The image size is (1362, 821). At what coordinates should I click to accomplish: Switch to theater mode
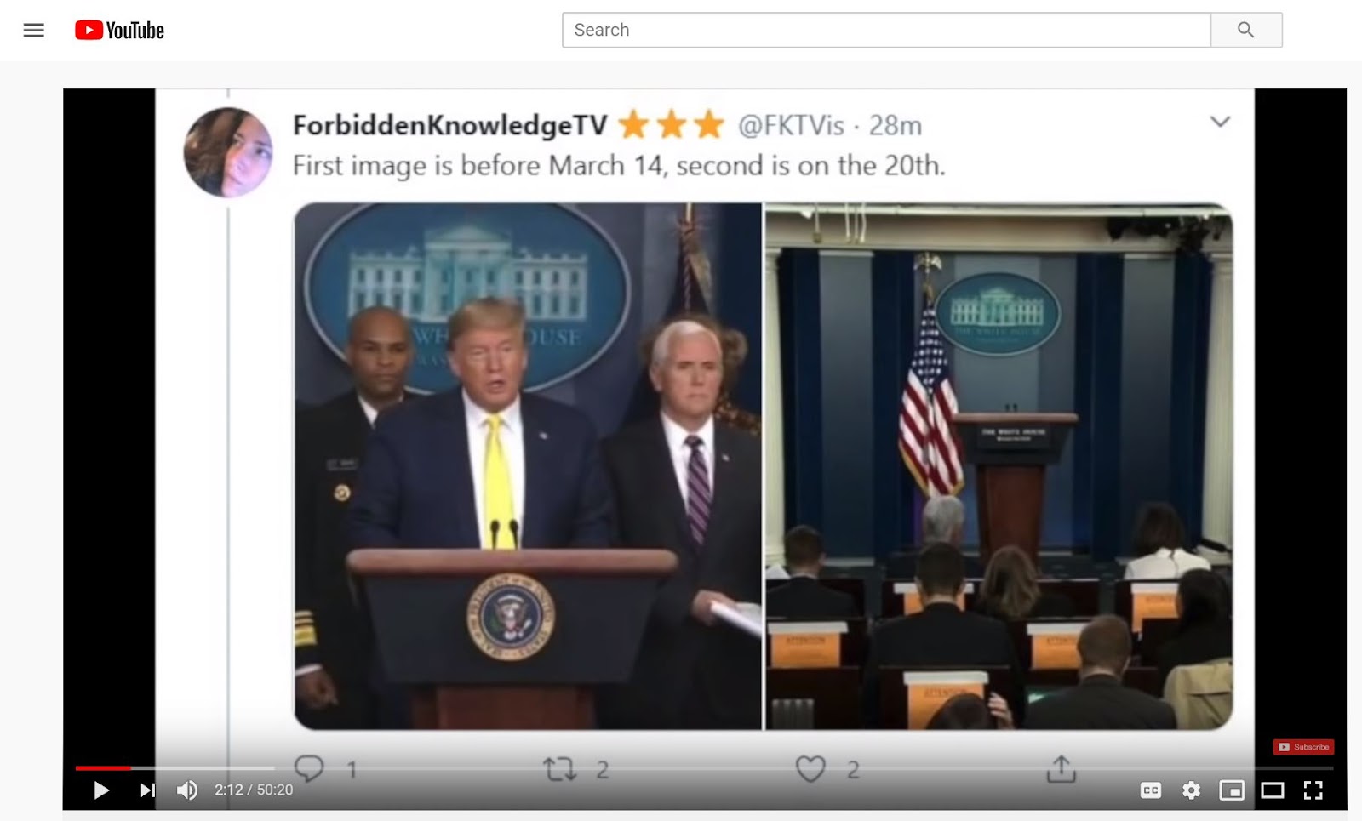pos(1273,790)
